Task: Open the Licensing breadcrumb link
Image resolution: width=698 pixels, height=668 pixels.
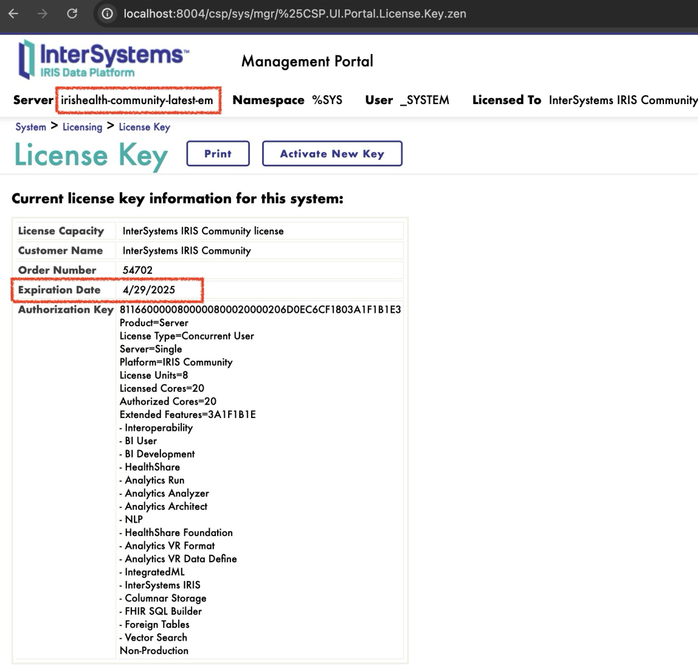Action: 82,127
